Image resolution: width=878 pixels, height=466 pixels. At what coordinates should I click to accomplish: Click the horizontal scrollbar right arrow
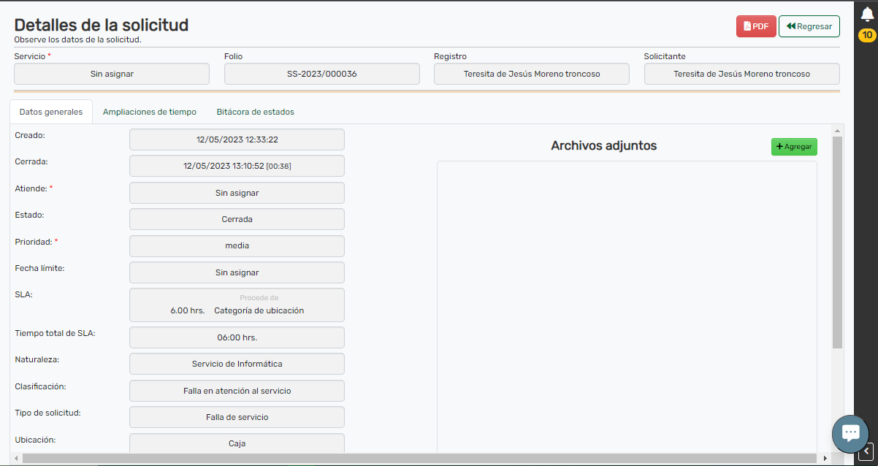coord(825,458)
